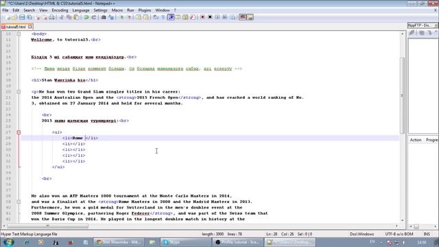Image resolution: width=439 pixels, height=247 pixels.
Task: Save the file using the Save toolbar icon
Action: [x=22, y=17]
